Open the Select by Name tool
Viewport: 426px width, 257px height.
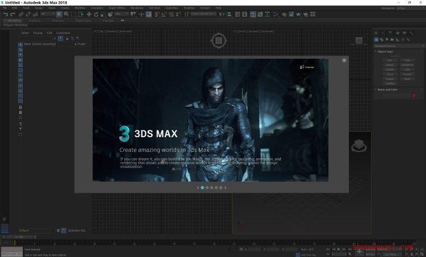pyautogui.click(x=66, y=14)
